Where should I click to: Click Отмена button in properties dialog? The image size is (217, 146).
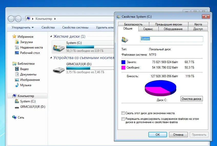pos(178,135)
